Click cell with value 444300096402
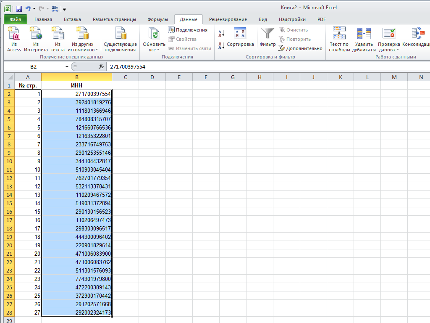This screenshot has height=323, width=430. click(x=77, y=237)
